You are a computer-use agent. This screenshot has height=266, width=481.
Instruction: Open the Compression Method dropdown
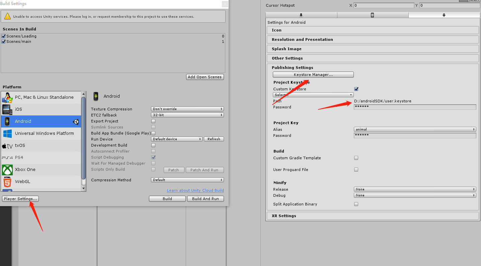pyautogui.click(x=187, y=180)
